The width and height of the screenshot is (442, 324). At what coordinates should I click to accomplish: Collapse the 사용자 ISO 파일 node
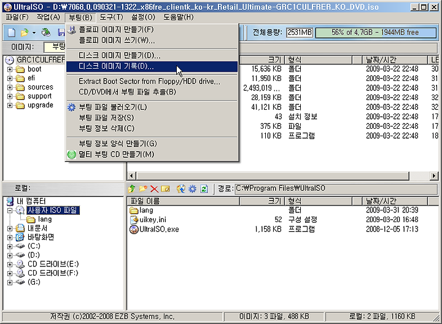[10, 210]
